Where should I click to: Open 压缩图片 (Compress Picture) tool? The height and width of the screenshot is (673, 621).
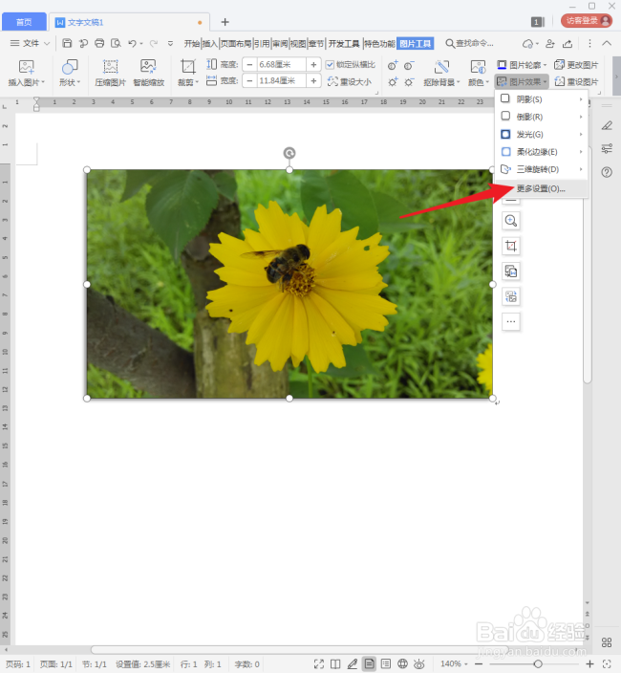(x=110, y=73)
